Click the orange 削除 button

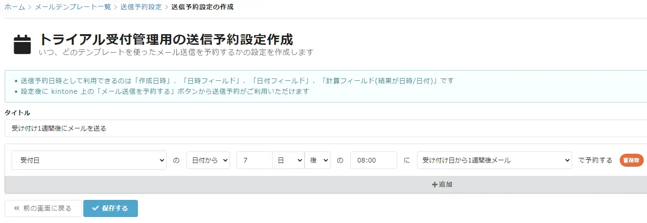(x=632, y=160)
